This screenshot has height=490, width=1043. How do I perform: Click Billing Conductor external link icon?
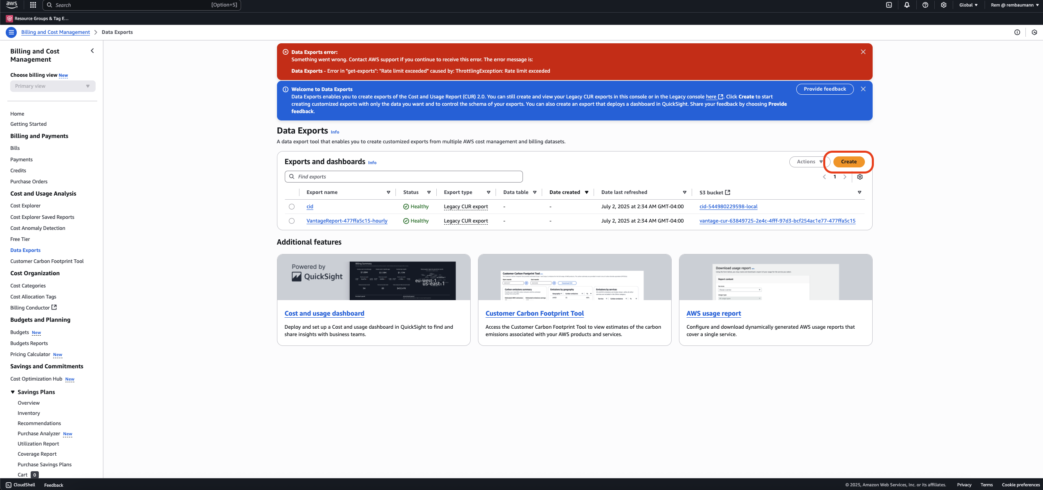(x=54, y=307)
